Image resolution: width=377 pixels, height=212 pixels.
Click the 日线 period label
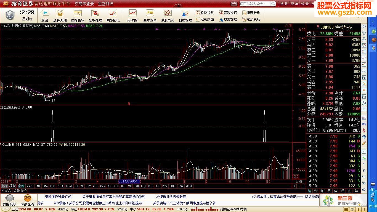click(x=299, y=181)
